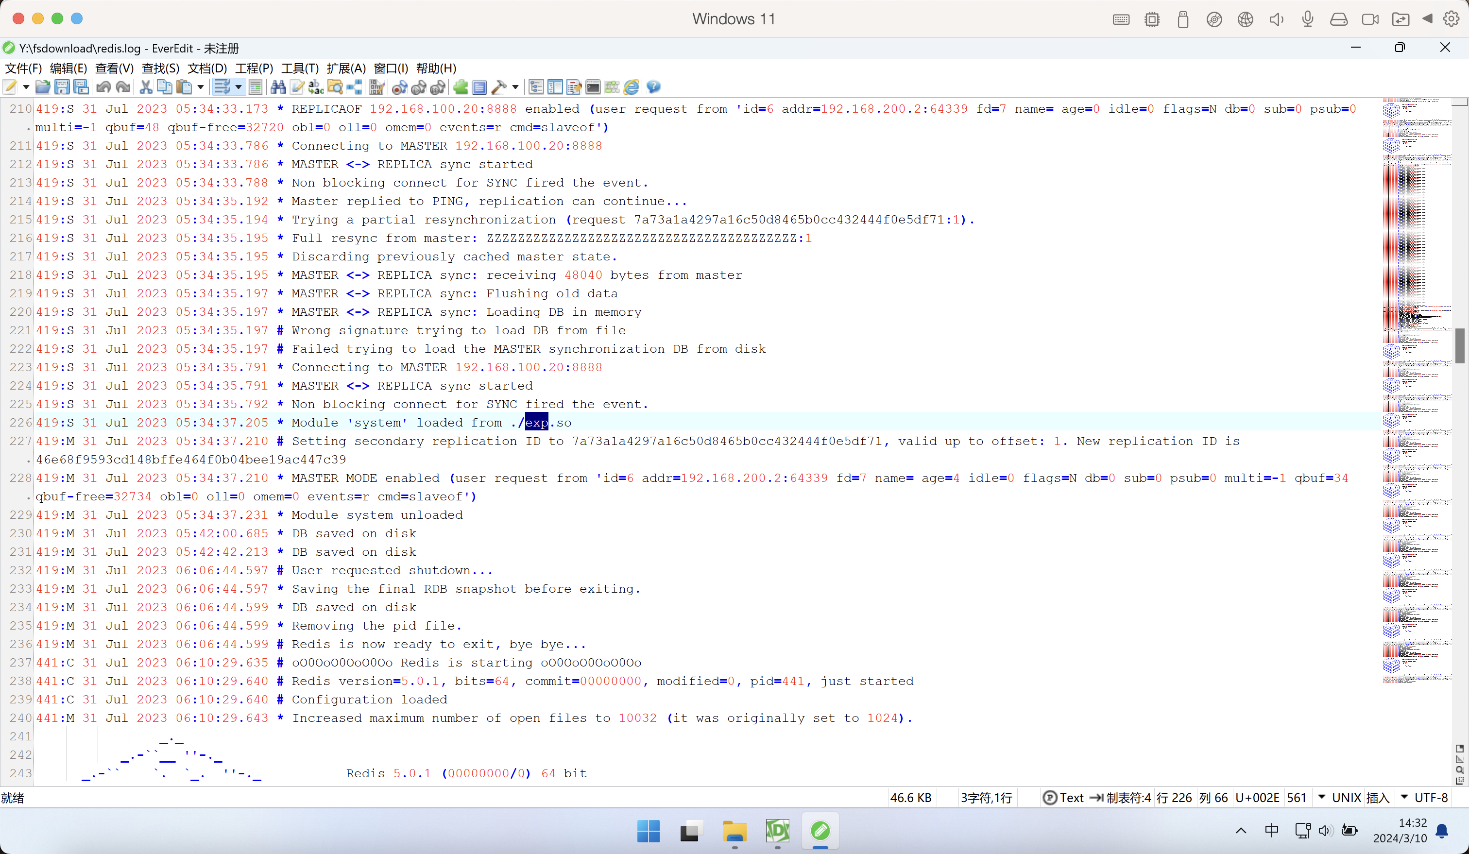Click the Paste clipboard icon

coord(184,87)
